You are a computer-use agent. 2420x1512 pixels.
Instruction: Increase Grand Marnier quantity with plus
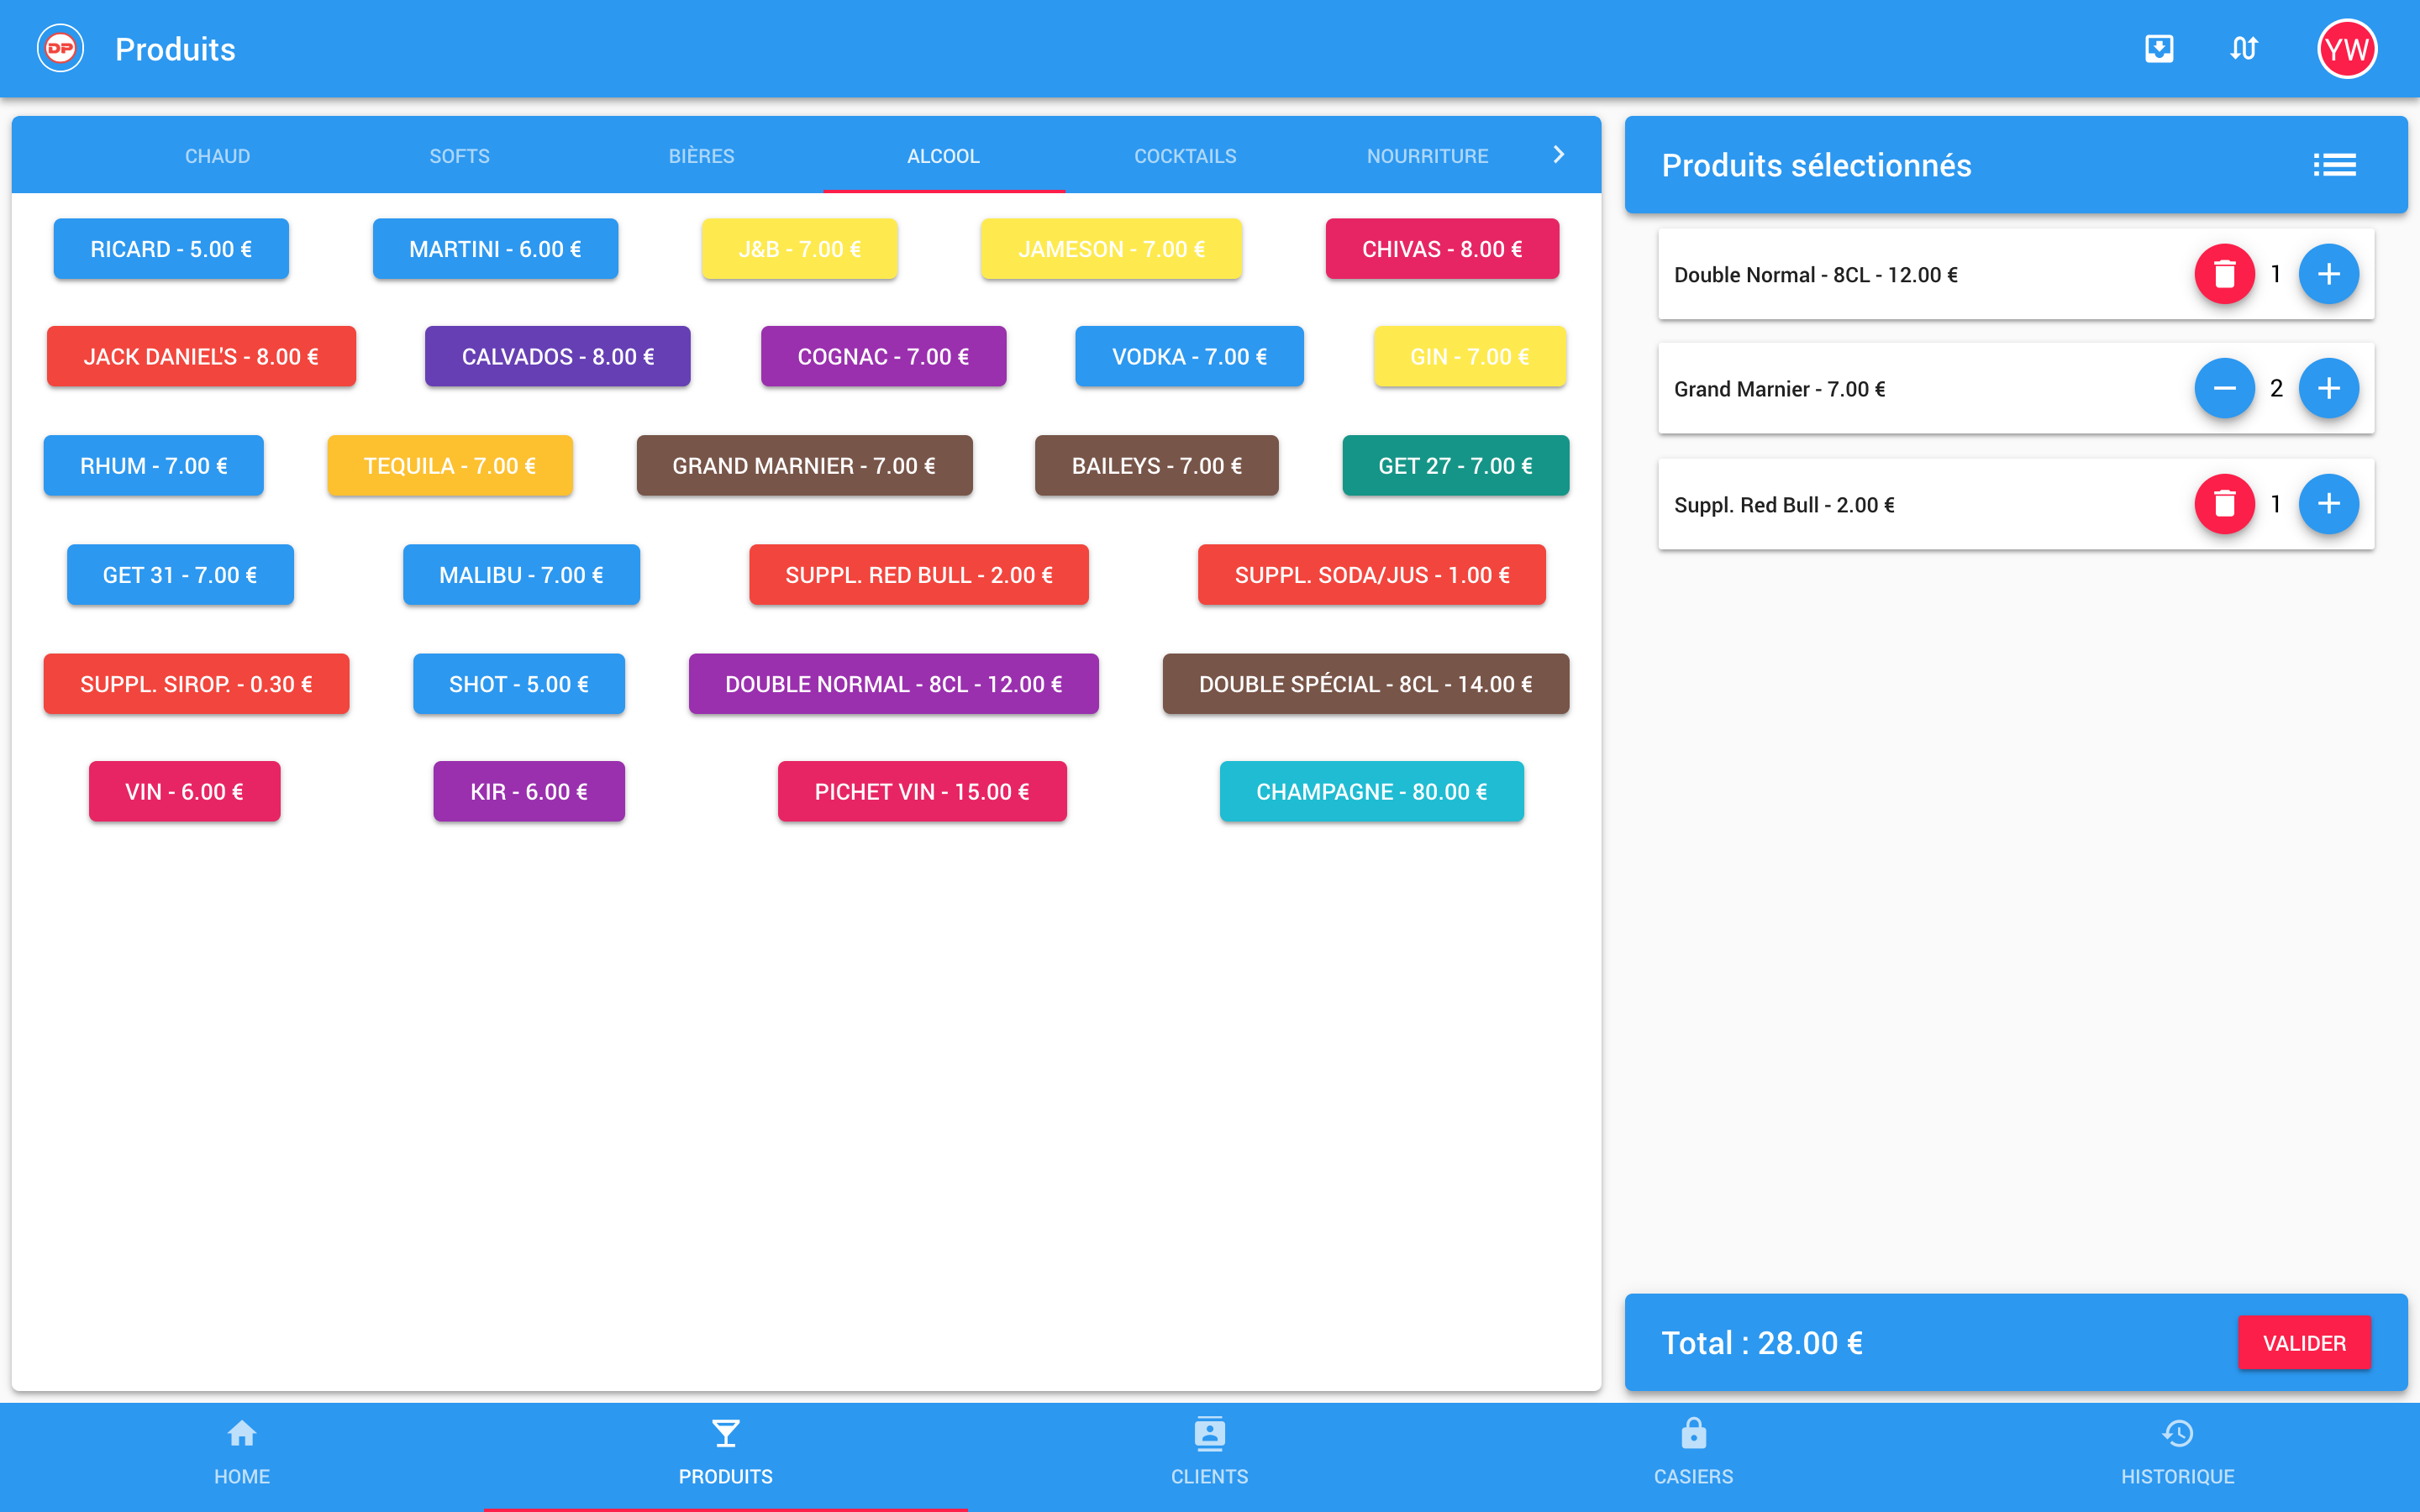coord(2328,389)
